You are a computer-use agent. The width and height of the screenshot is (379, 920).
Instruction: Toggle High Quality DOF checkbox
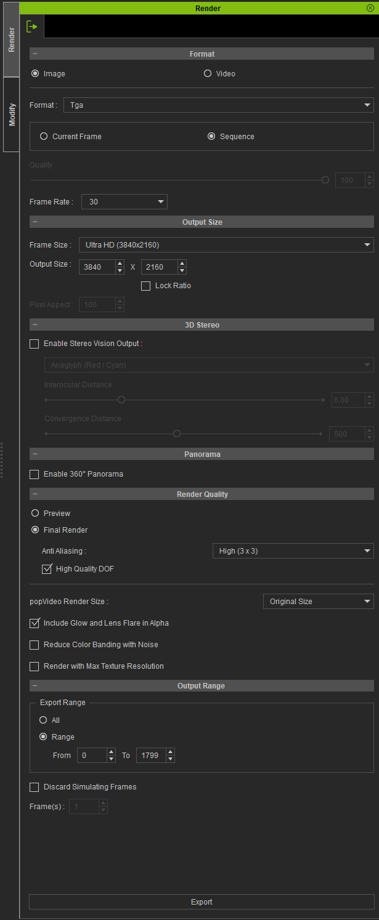coord(47,569)
